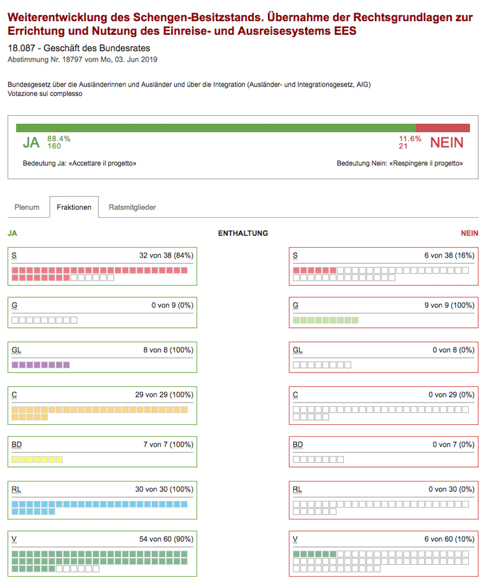Image resolution: width=485 pixels, height=586 pixels.
Task: Click the "32 von 38 (84%)" count text
Action: click(x=166, y=255)
